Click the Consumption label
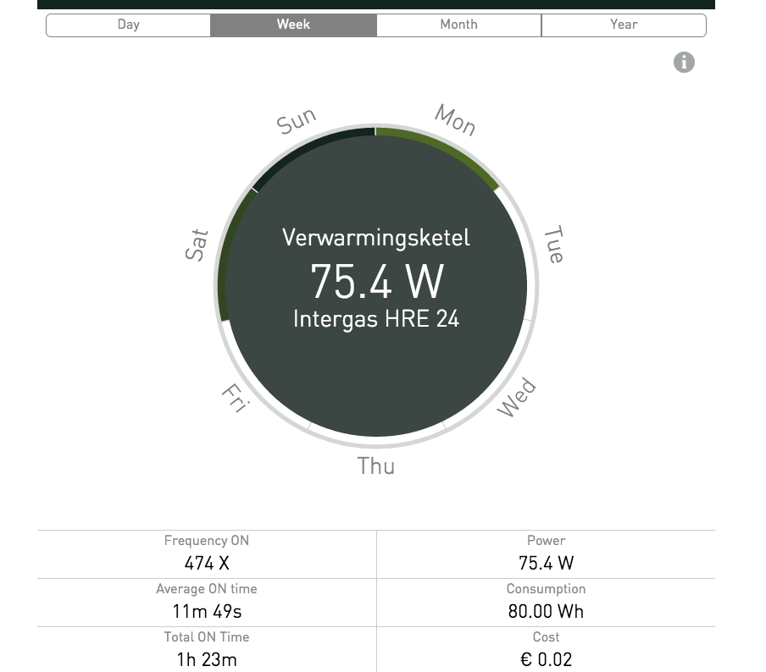The height and width of the screenshot is (672, 766). [x=547, y=589]
